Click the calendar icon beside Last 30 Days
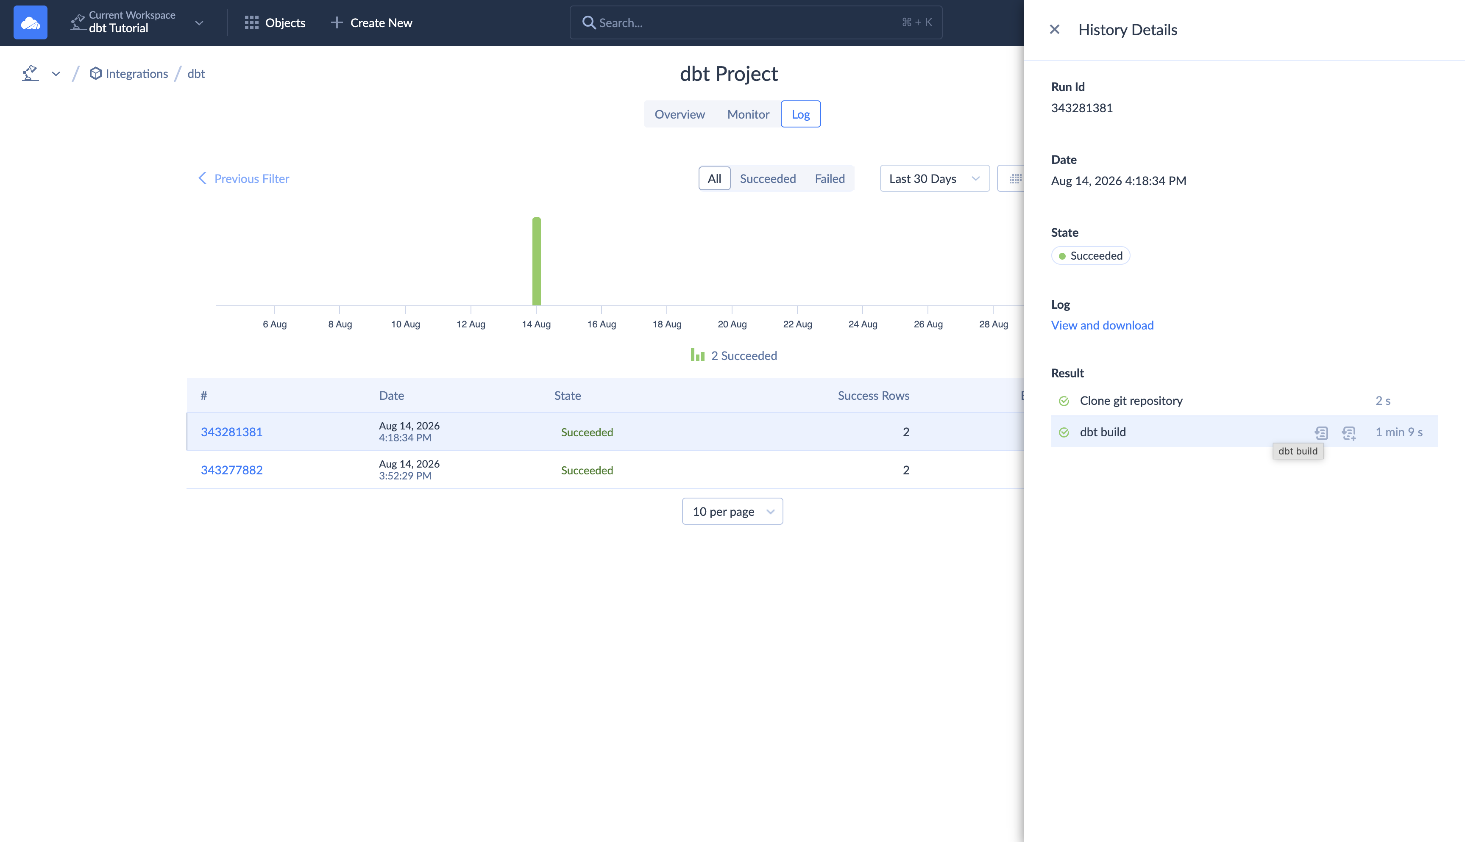Screen dimensions: 1465x842 (1015, 179)
